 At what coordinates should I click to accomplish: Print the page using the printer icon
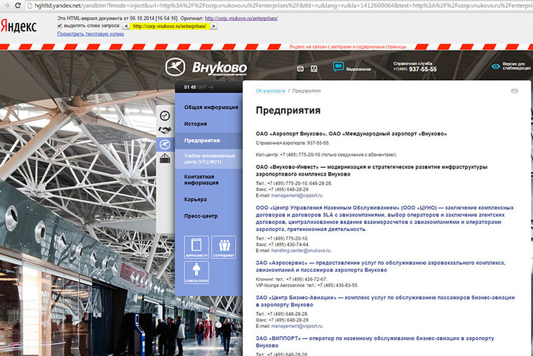pos(514,91)
